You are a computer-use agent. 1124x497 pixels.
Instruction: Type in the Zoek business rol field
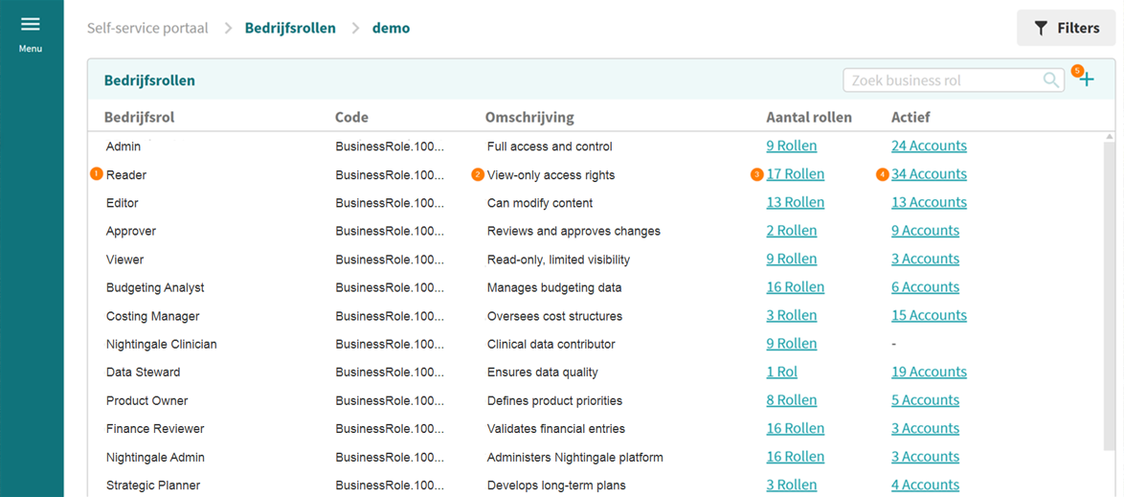click(941, 80)
